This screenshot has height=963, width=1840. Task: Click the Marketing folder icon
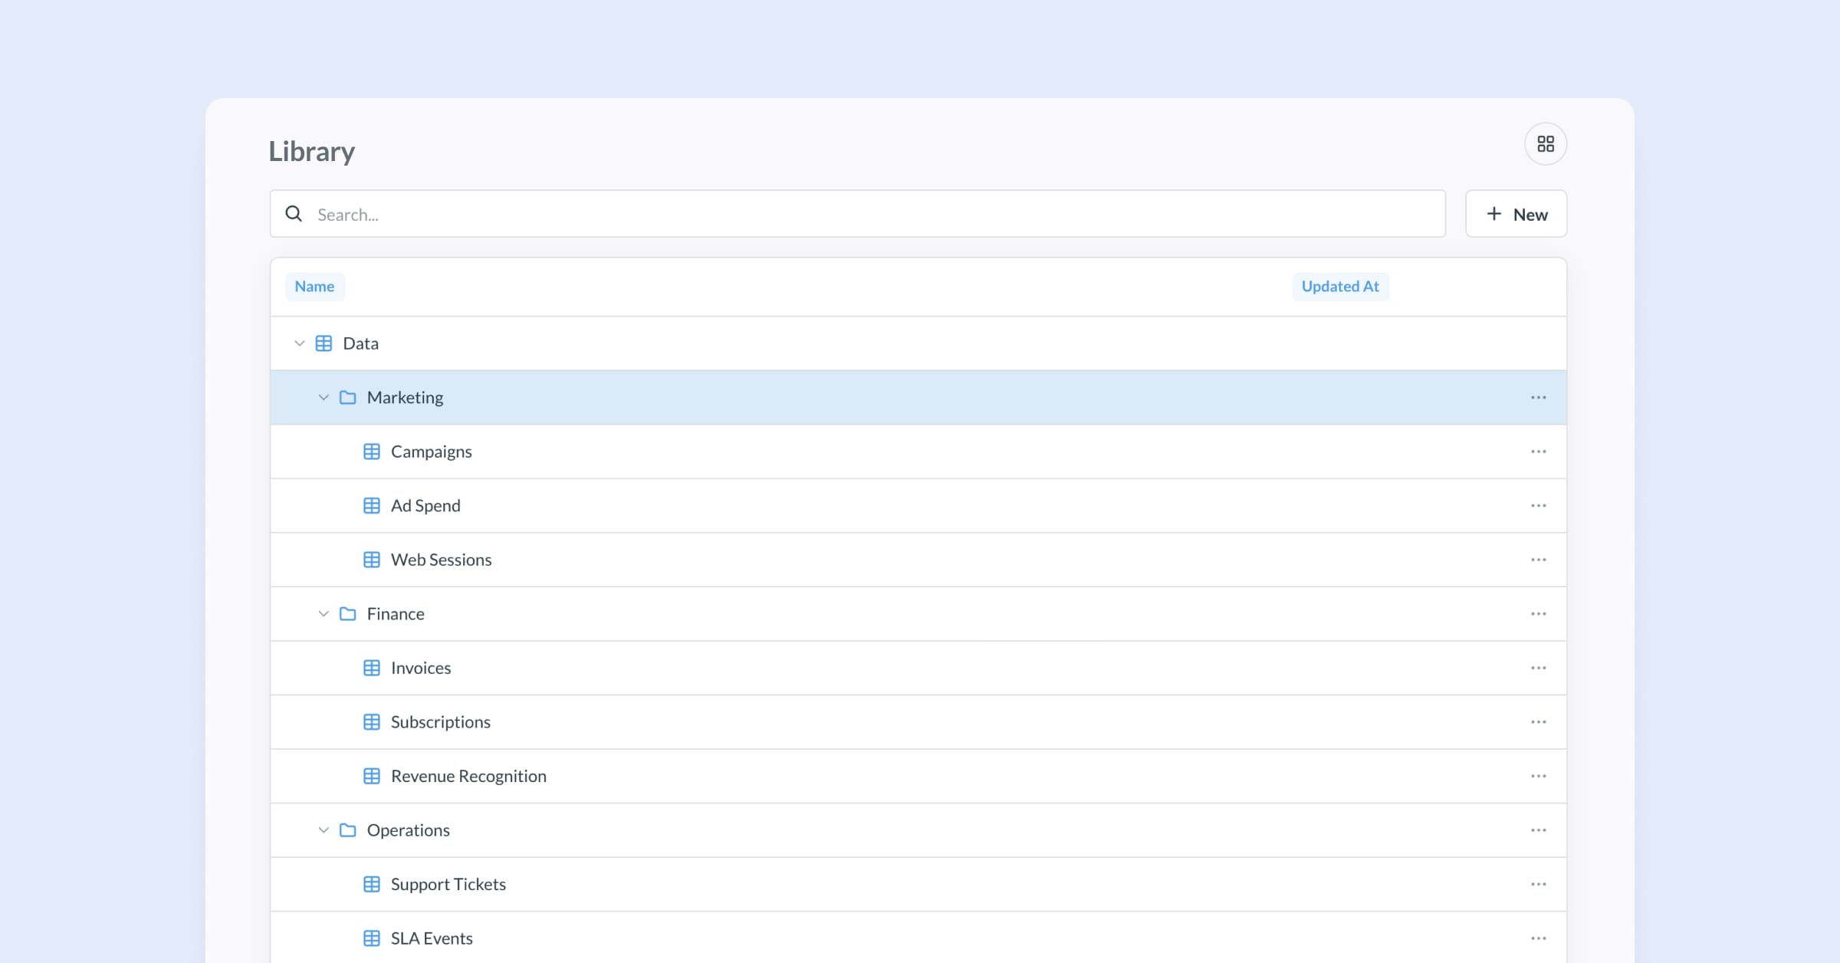(x=347, y=397)
